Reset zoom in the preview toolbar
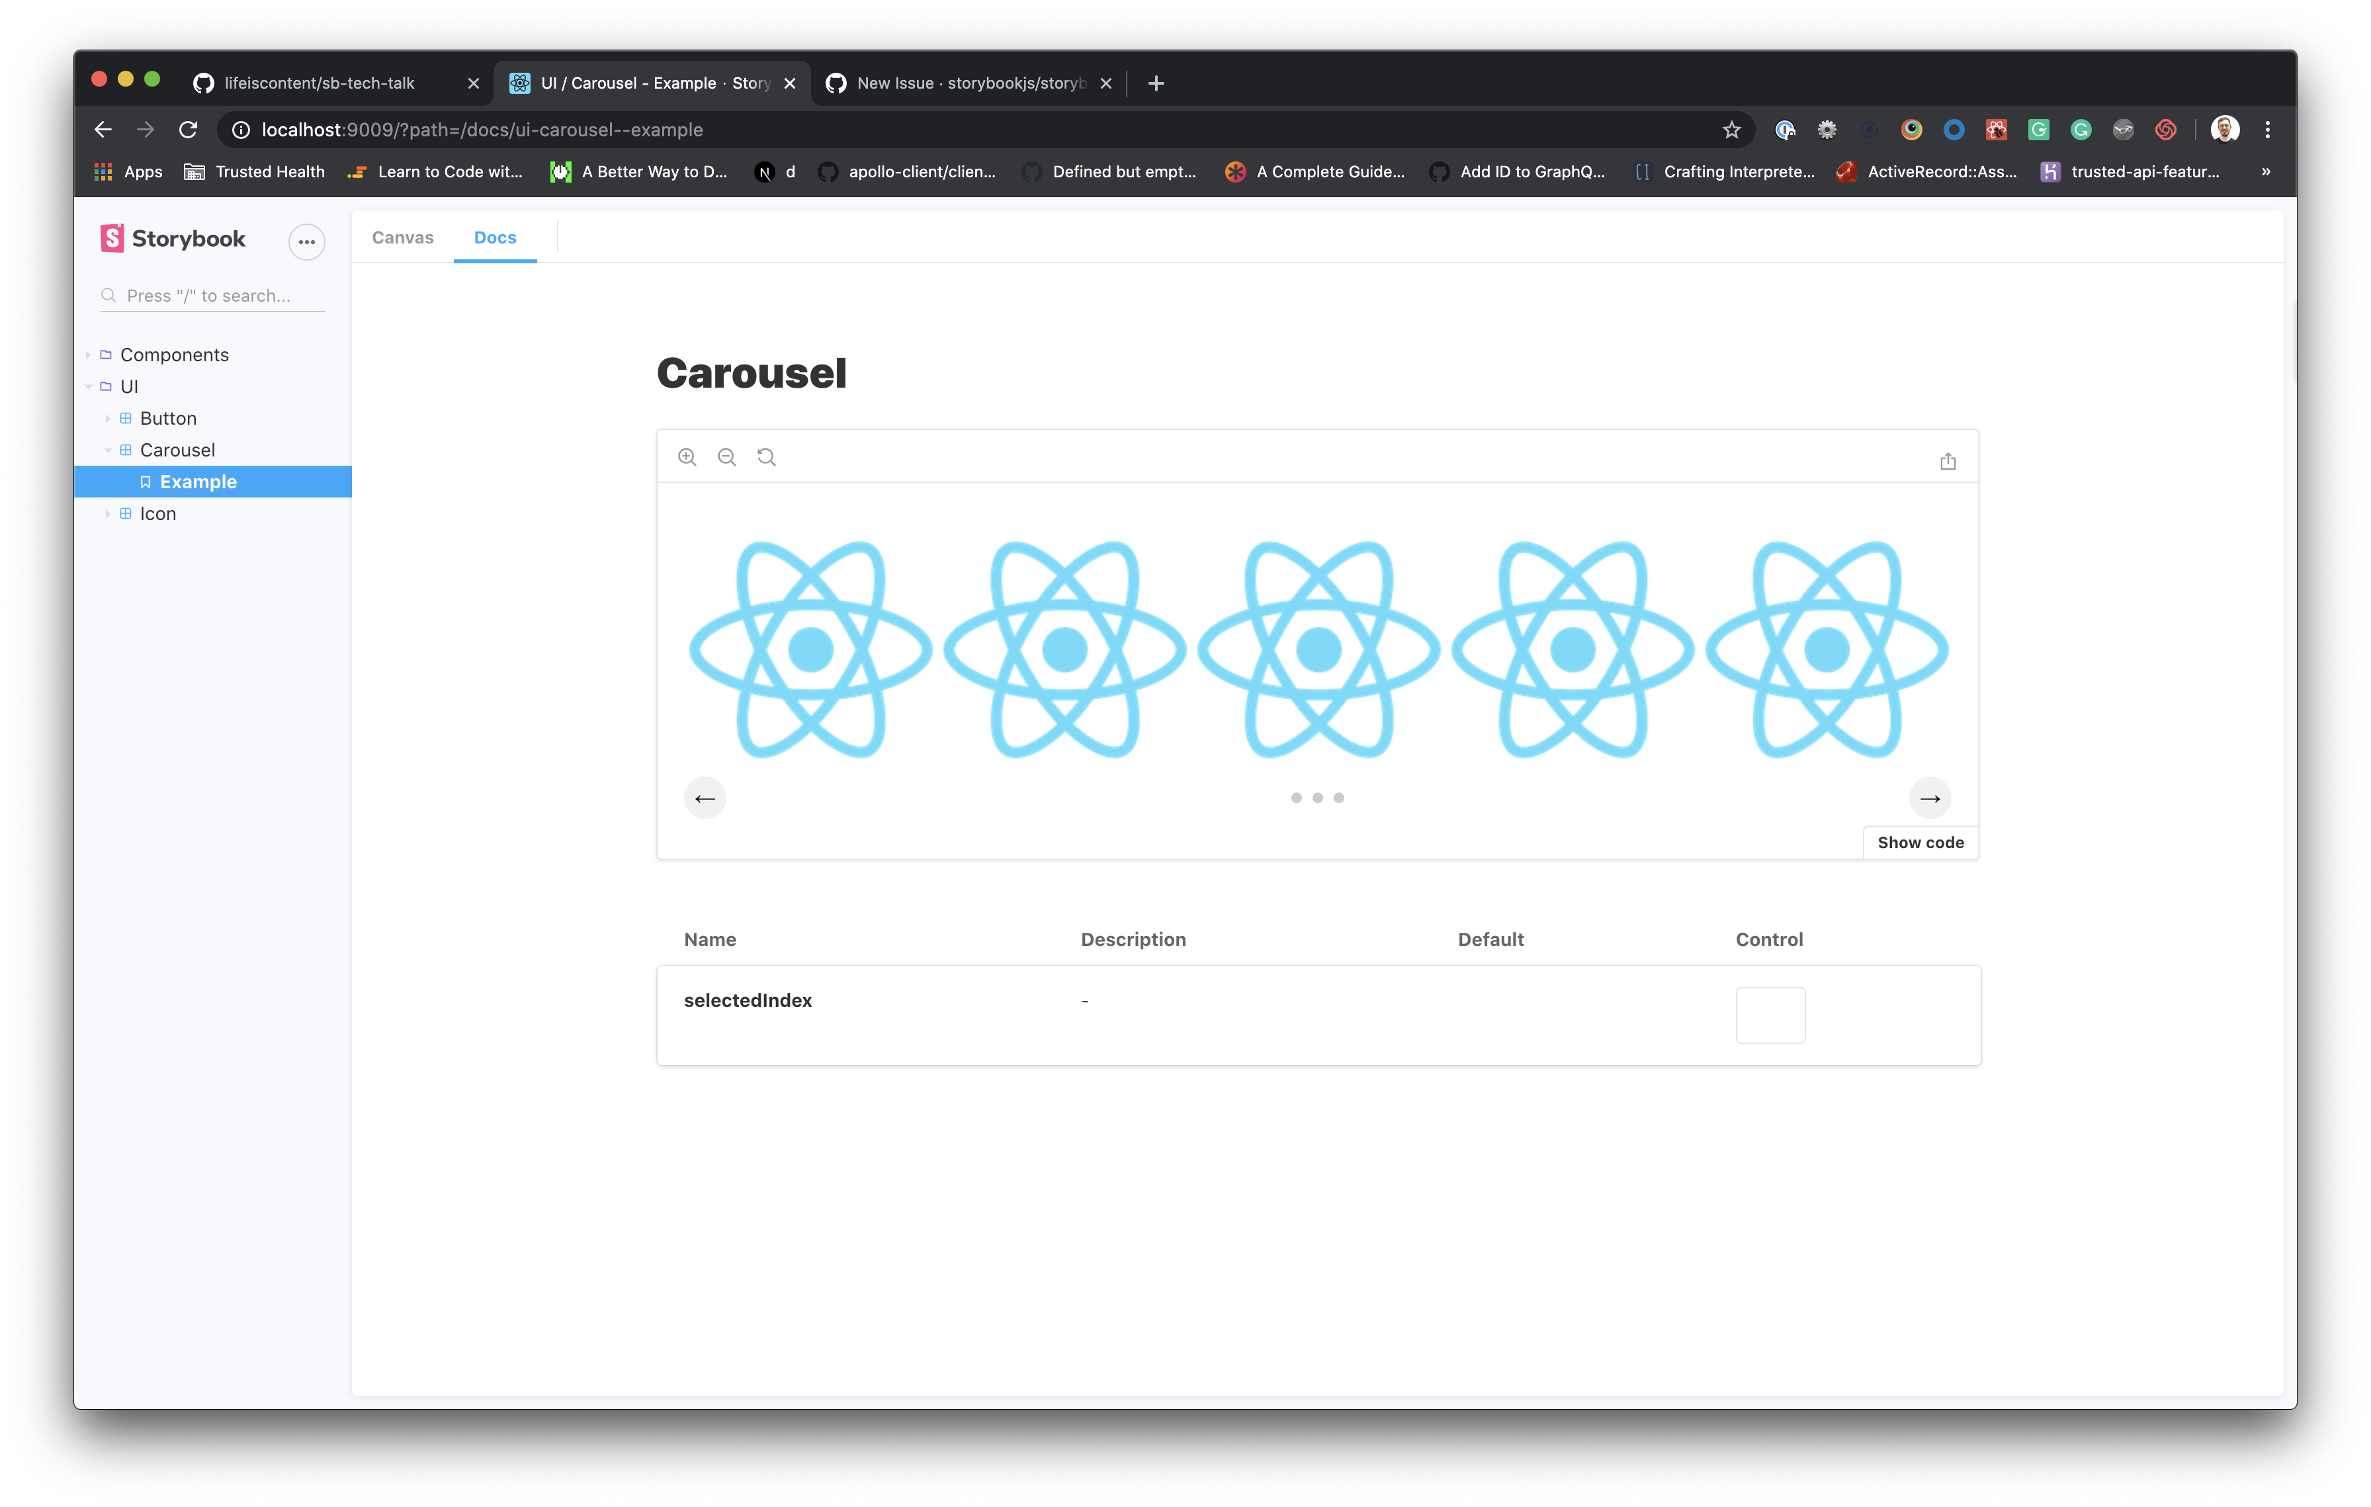The height and width of the screenshot is (1507, 2371). tap(766, 456)
